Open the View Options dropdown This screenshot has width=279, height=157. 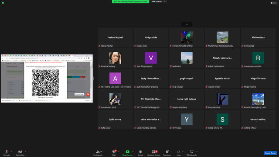tap(158, 2)
